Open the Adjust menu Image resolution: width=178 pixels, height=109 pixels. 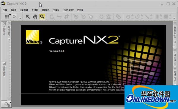coord(24,10)
